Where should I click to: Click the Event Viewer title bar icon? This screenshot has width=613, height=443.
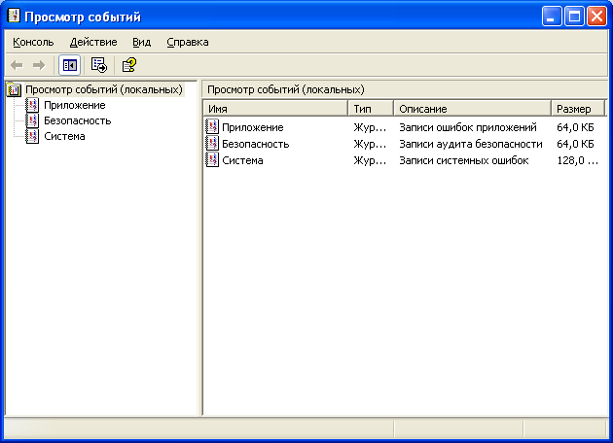point(14,16)
